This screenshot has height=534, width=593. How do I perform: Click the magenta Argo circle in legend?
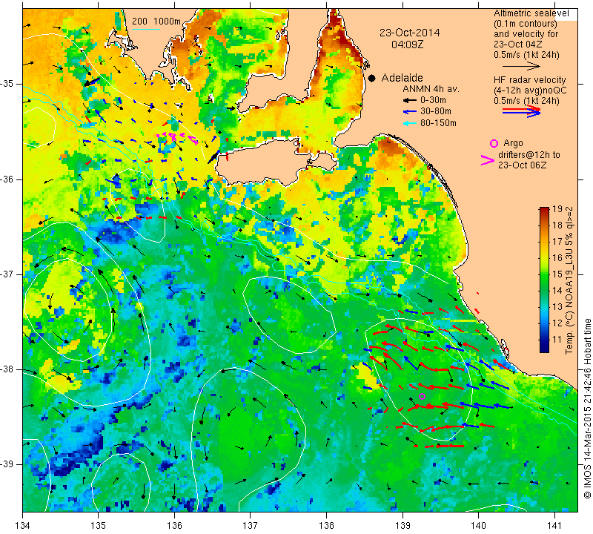pos(494,143)
